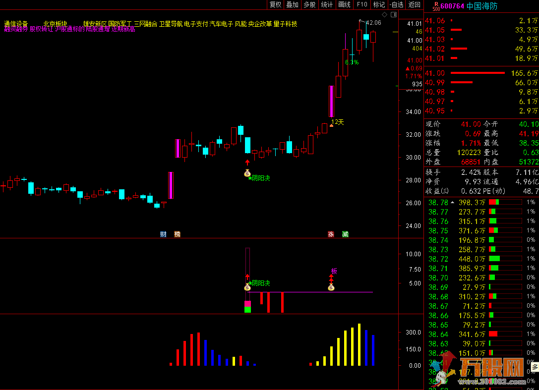Click red up arrow below the candlestick

[247, 162]
